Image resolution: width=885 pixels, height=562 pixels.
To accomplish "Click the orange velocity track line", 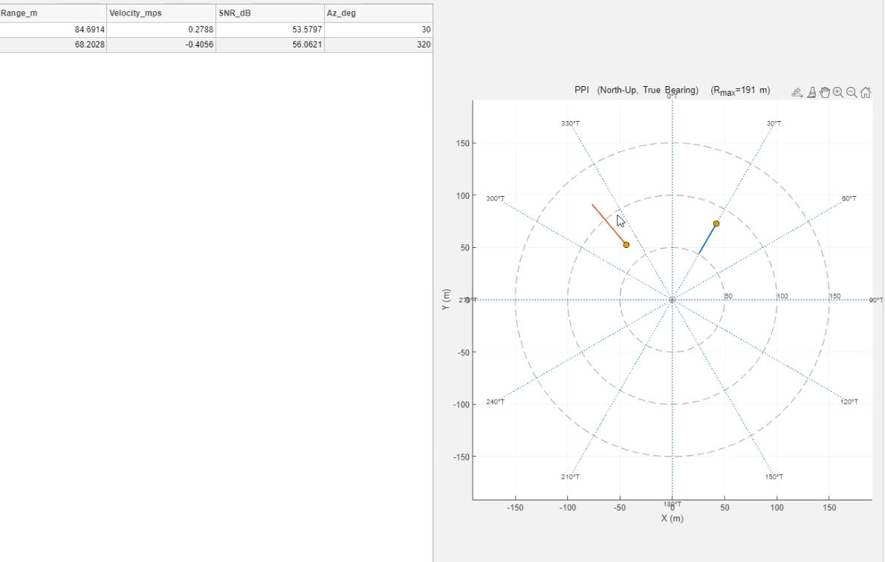I will (606, 220).
